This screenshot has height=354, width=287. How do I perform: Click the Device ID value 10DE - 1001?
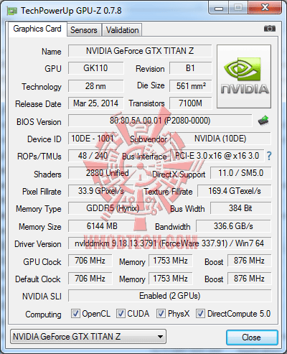tap(93, 139)
